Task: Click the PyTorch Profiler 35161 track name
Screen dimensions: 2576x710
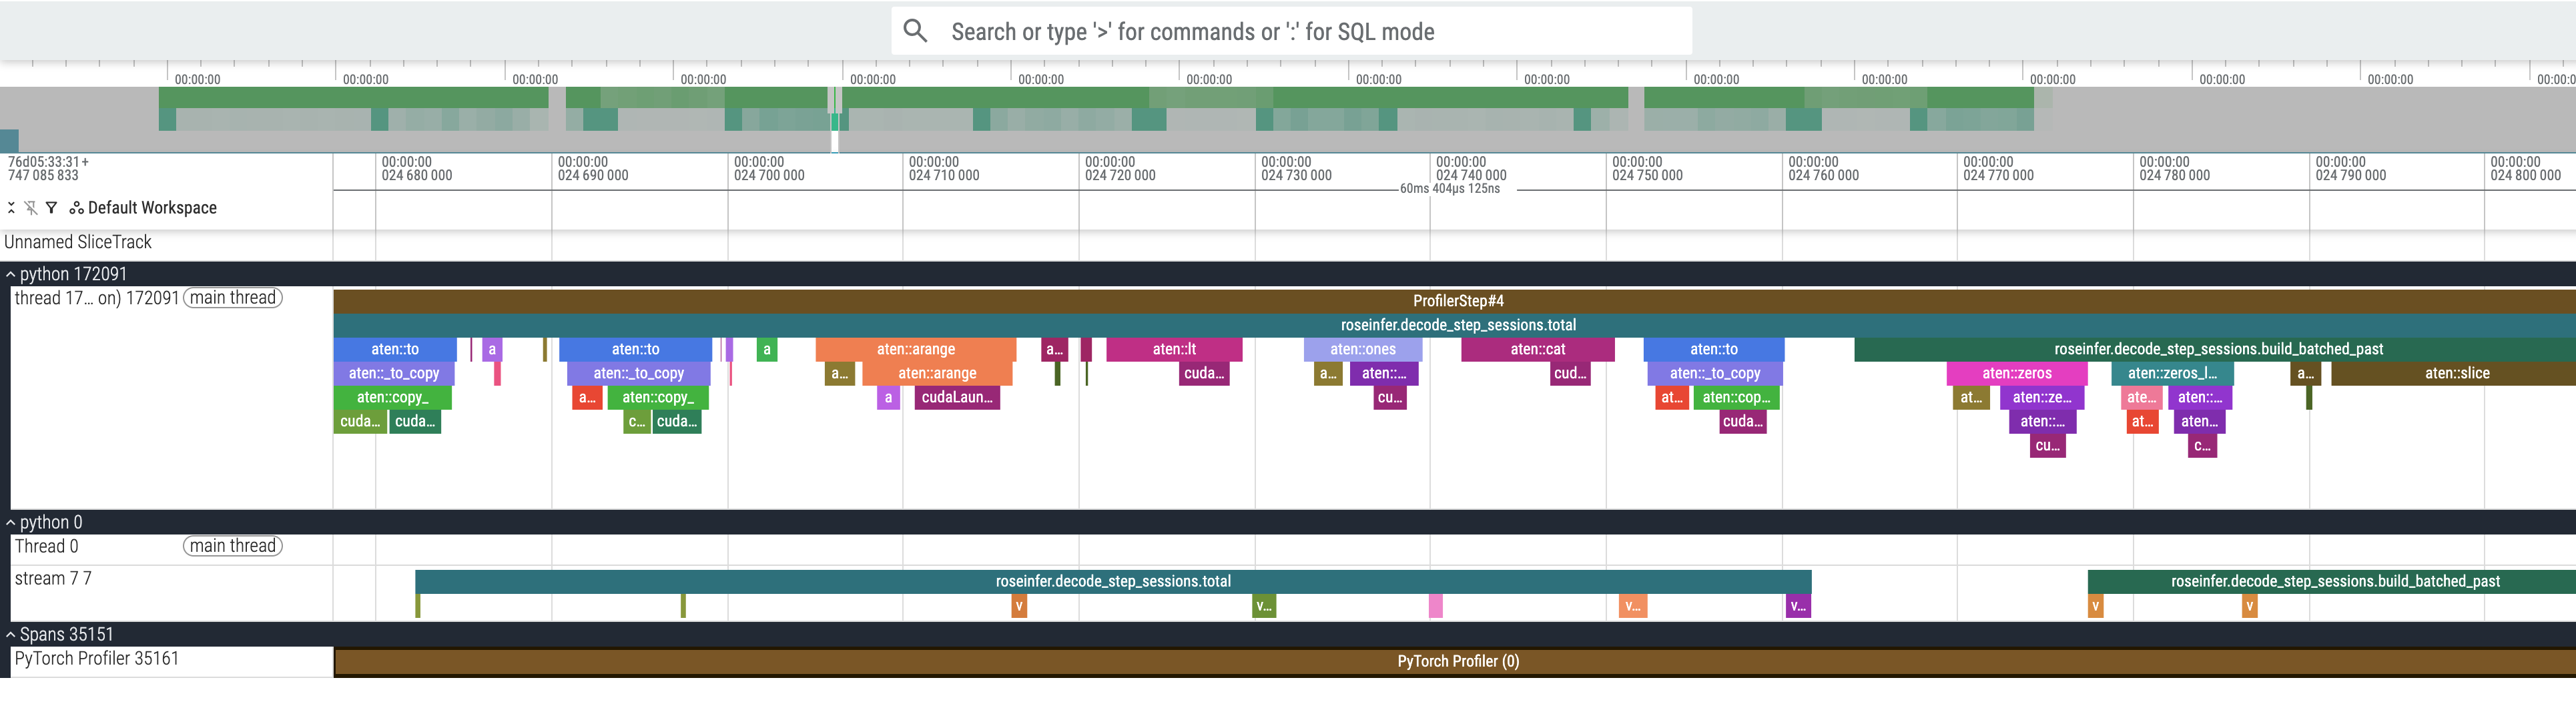Action: pos(97,659)
